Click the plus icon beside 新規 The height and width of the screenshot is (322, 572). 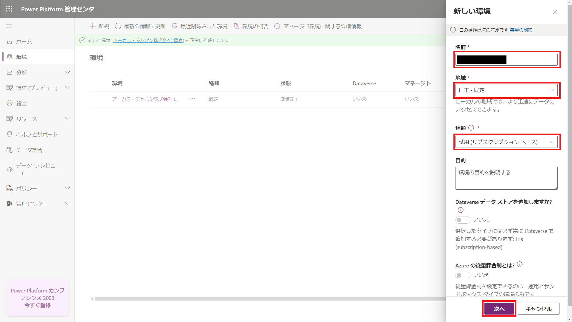tap(93, 26)
